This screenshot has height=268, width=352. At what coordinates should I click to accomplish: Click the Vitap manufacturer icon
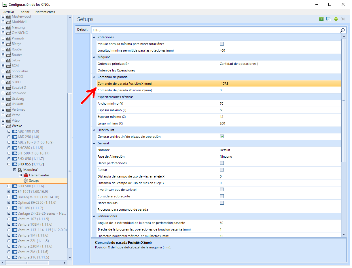(x=9, y=120)
